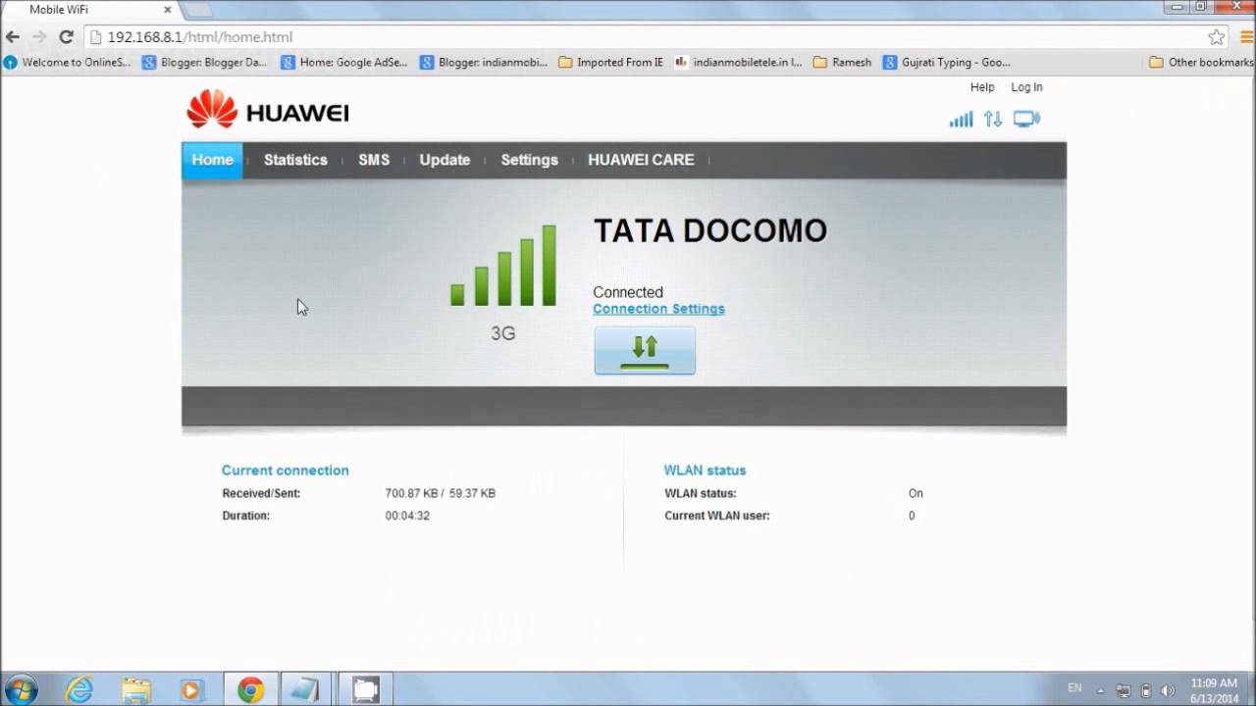Click the '00:04:32' duration value

coord(407,516)
